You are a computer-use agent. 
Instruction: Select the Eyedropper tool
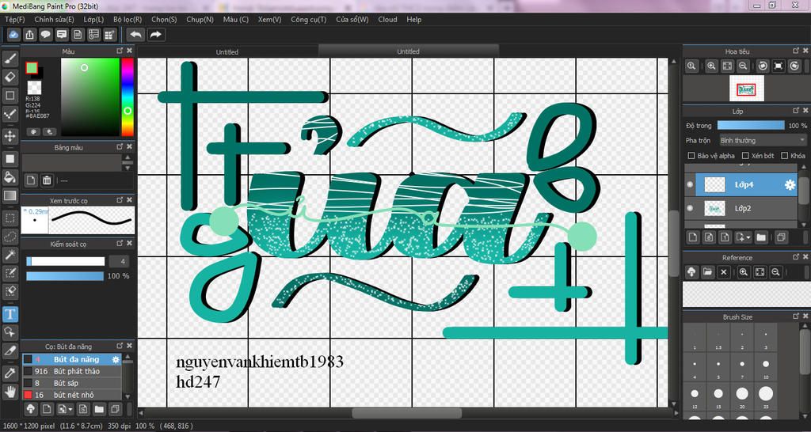click(x=10, y=373)
